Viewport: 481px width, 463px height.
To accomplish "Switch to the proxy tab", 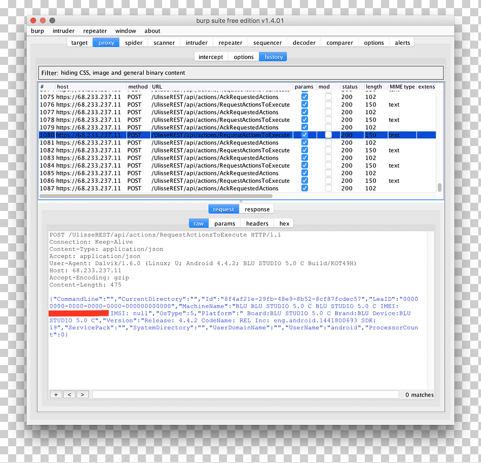I will pyautogui.click(x=106, y=43).
